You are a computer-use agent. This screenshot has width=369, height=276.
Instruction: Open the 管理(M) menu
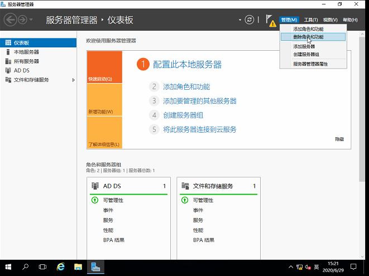289,20
